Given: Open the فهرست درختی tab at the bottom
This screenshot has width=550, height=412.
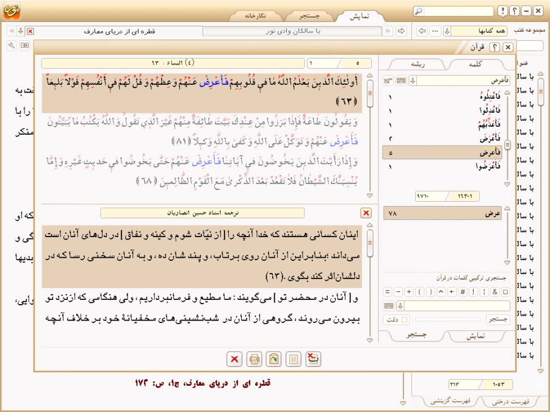Looking at the screenshot, I should [510, 401].
